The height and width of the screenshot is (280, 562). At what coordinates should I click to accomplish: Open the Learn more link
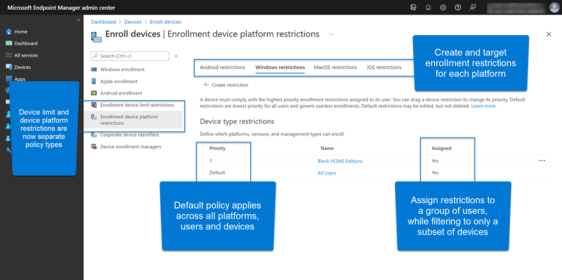484,107
